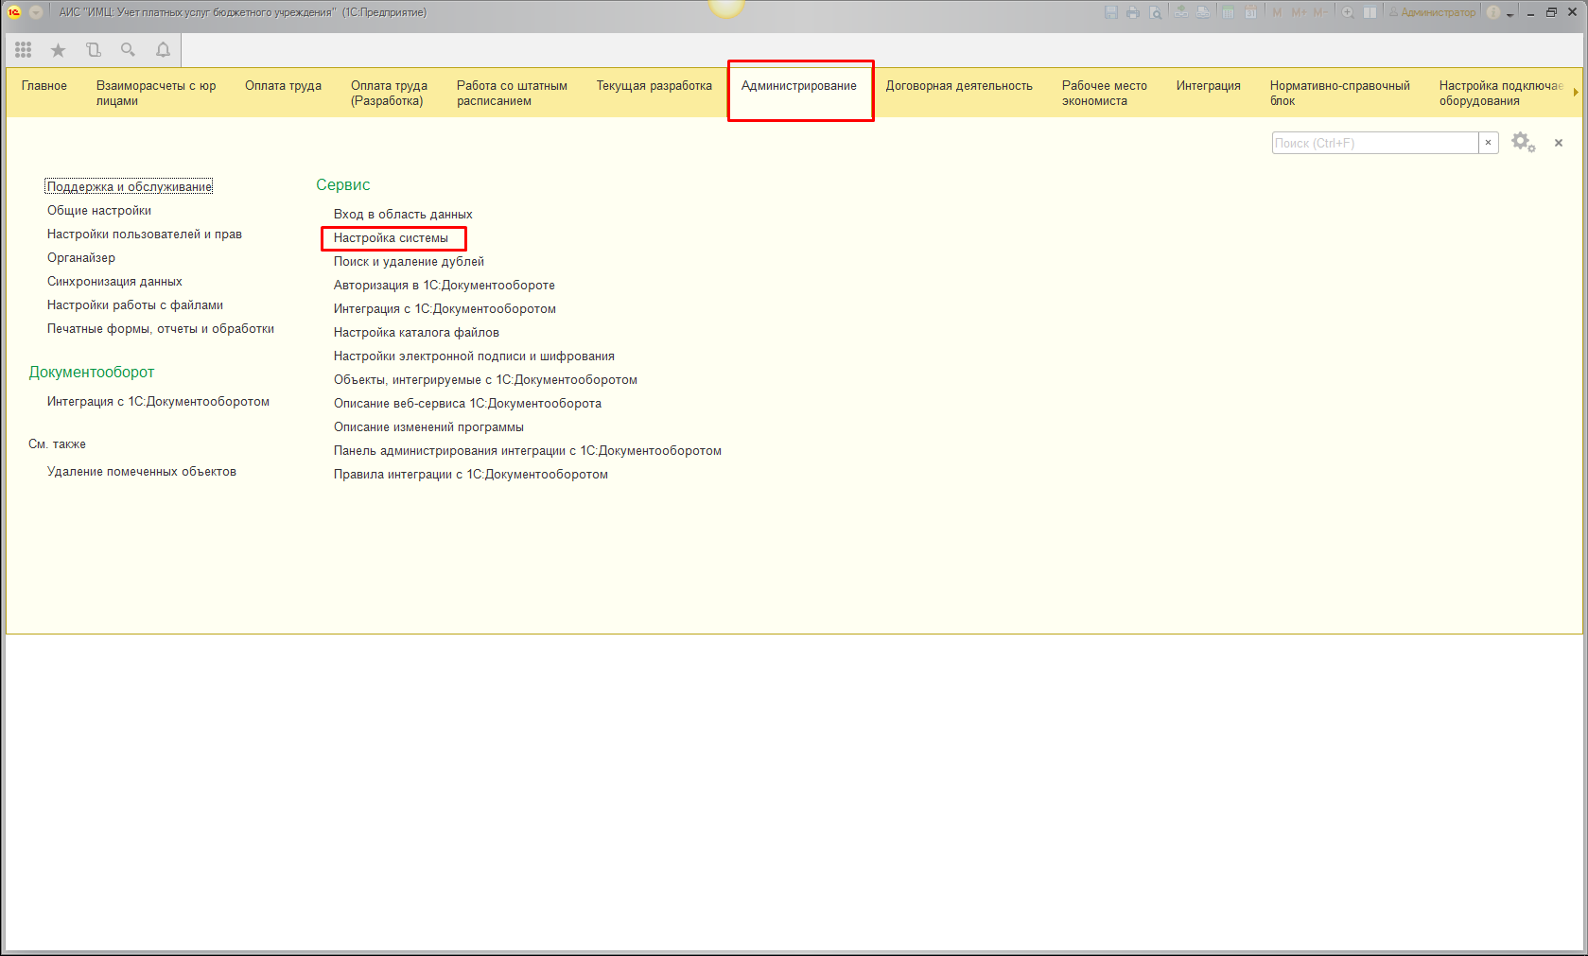This screenshot has width=1588, height=956.
Task: Clear the search field with x button
Action: tap(1488, 143)
